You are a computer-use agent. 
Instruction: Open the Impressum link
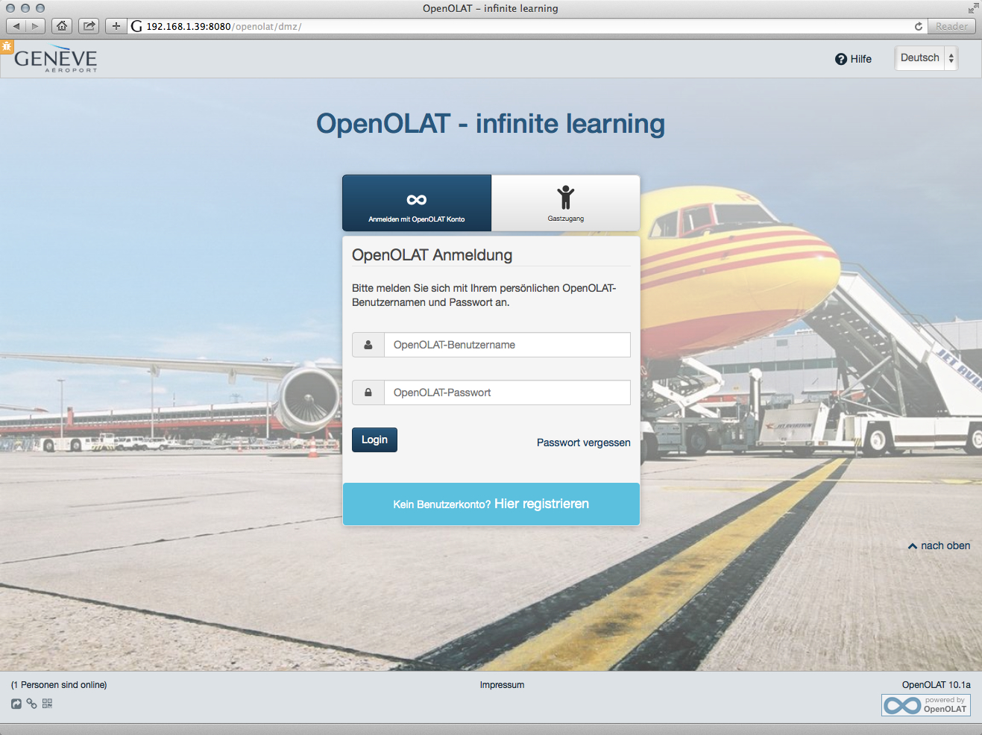click(502, 685)
